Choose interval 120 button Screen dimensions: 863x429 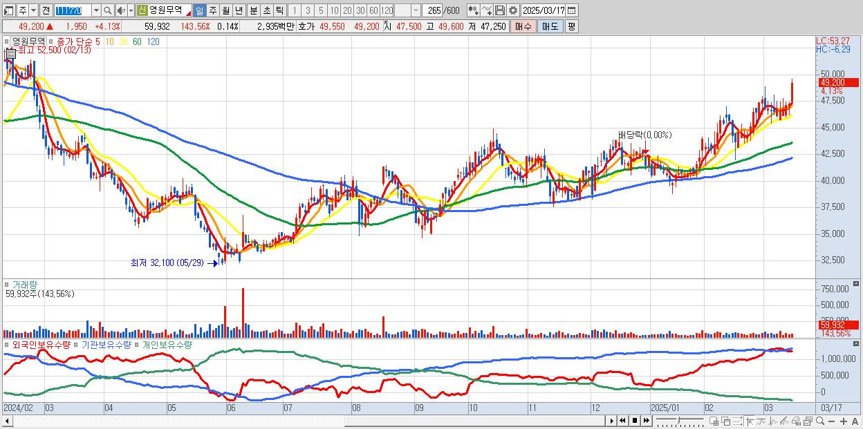(x=387, y=11)
